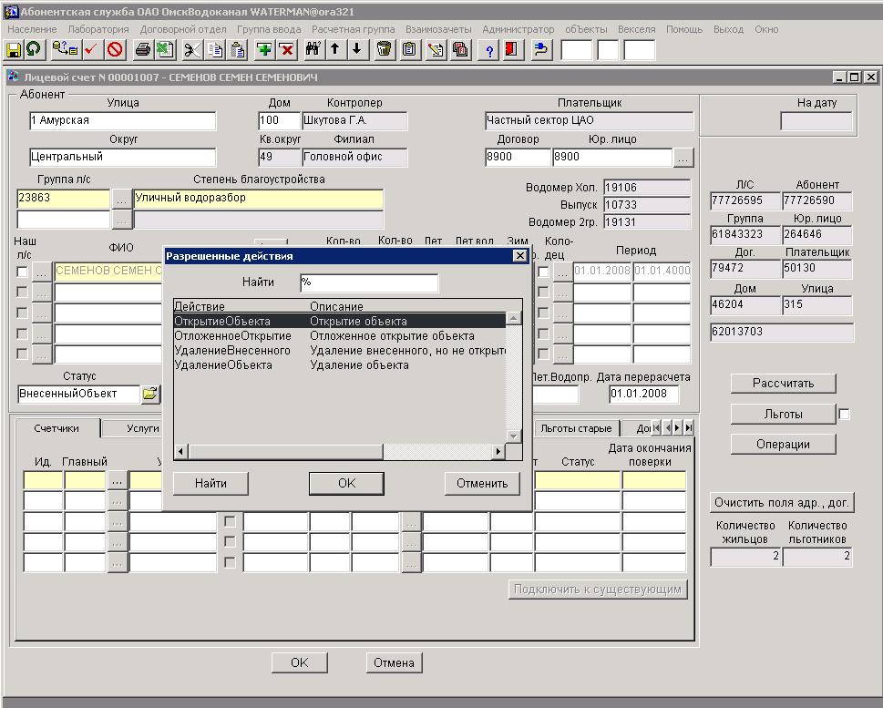The image size is (883, 708).
Task: Click the blue question mark help icon
Action: coord(489,49)
